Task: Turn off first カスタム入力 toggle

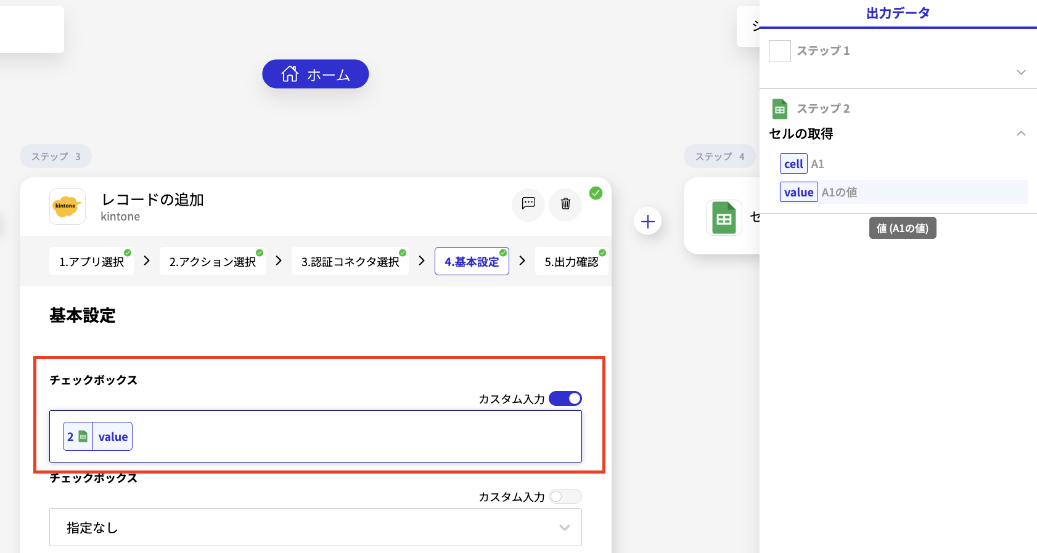Action: pyautogui.click(x=565, y=398)
